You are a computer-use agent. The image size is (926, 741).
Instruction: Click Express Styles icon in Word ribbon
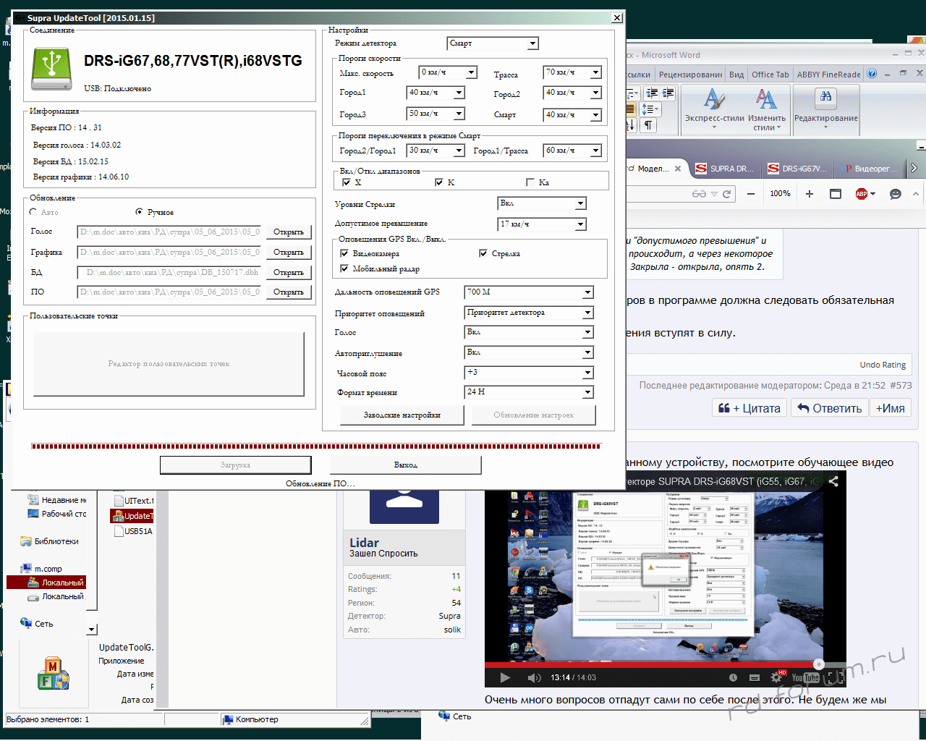point(714,100)
